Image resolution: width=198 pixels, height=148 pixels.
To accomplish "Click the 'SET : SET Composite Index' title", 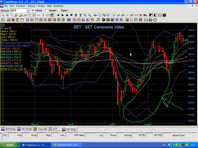I will pyautogui.click(x=99, y=27).
